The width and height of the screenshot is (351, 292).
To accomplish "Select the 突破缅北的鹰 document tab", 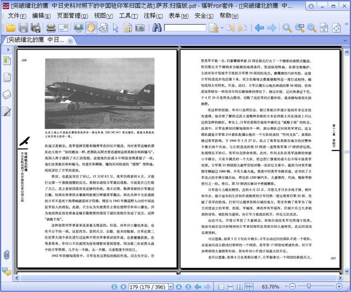I will tap(36, 40).
